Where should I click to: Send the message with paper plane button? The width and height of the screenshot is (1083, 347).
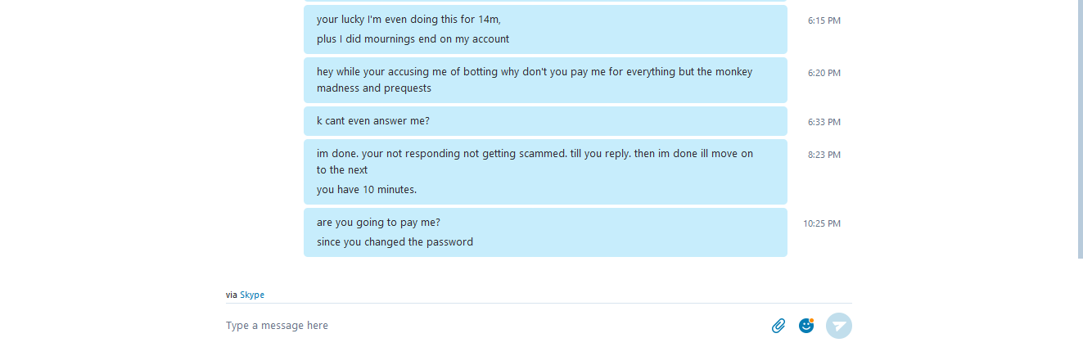click(x=839, y=326)
